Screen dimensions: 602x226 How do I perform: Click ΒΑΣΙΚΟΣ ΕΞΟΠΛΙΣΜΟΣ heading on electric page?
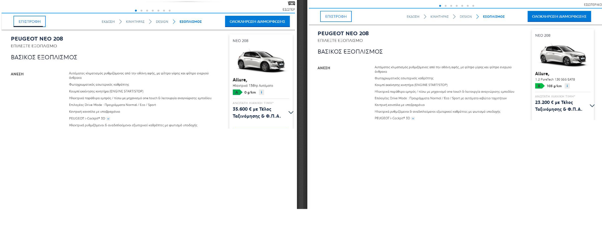44,57
